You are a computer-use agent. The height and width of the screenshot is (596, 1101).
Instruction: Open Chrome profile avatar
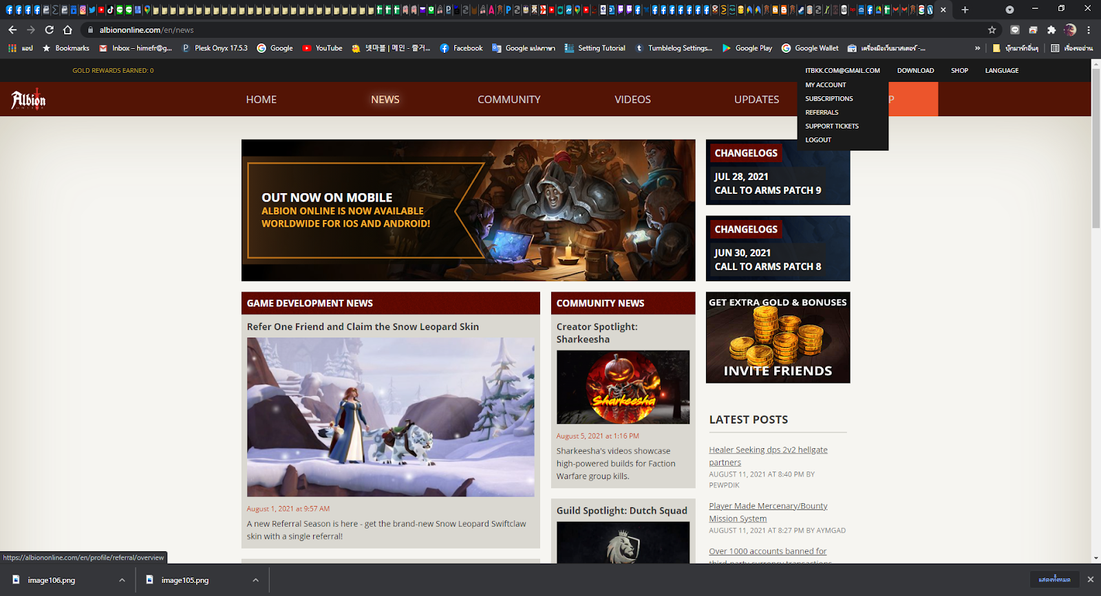click(1070, 30)
